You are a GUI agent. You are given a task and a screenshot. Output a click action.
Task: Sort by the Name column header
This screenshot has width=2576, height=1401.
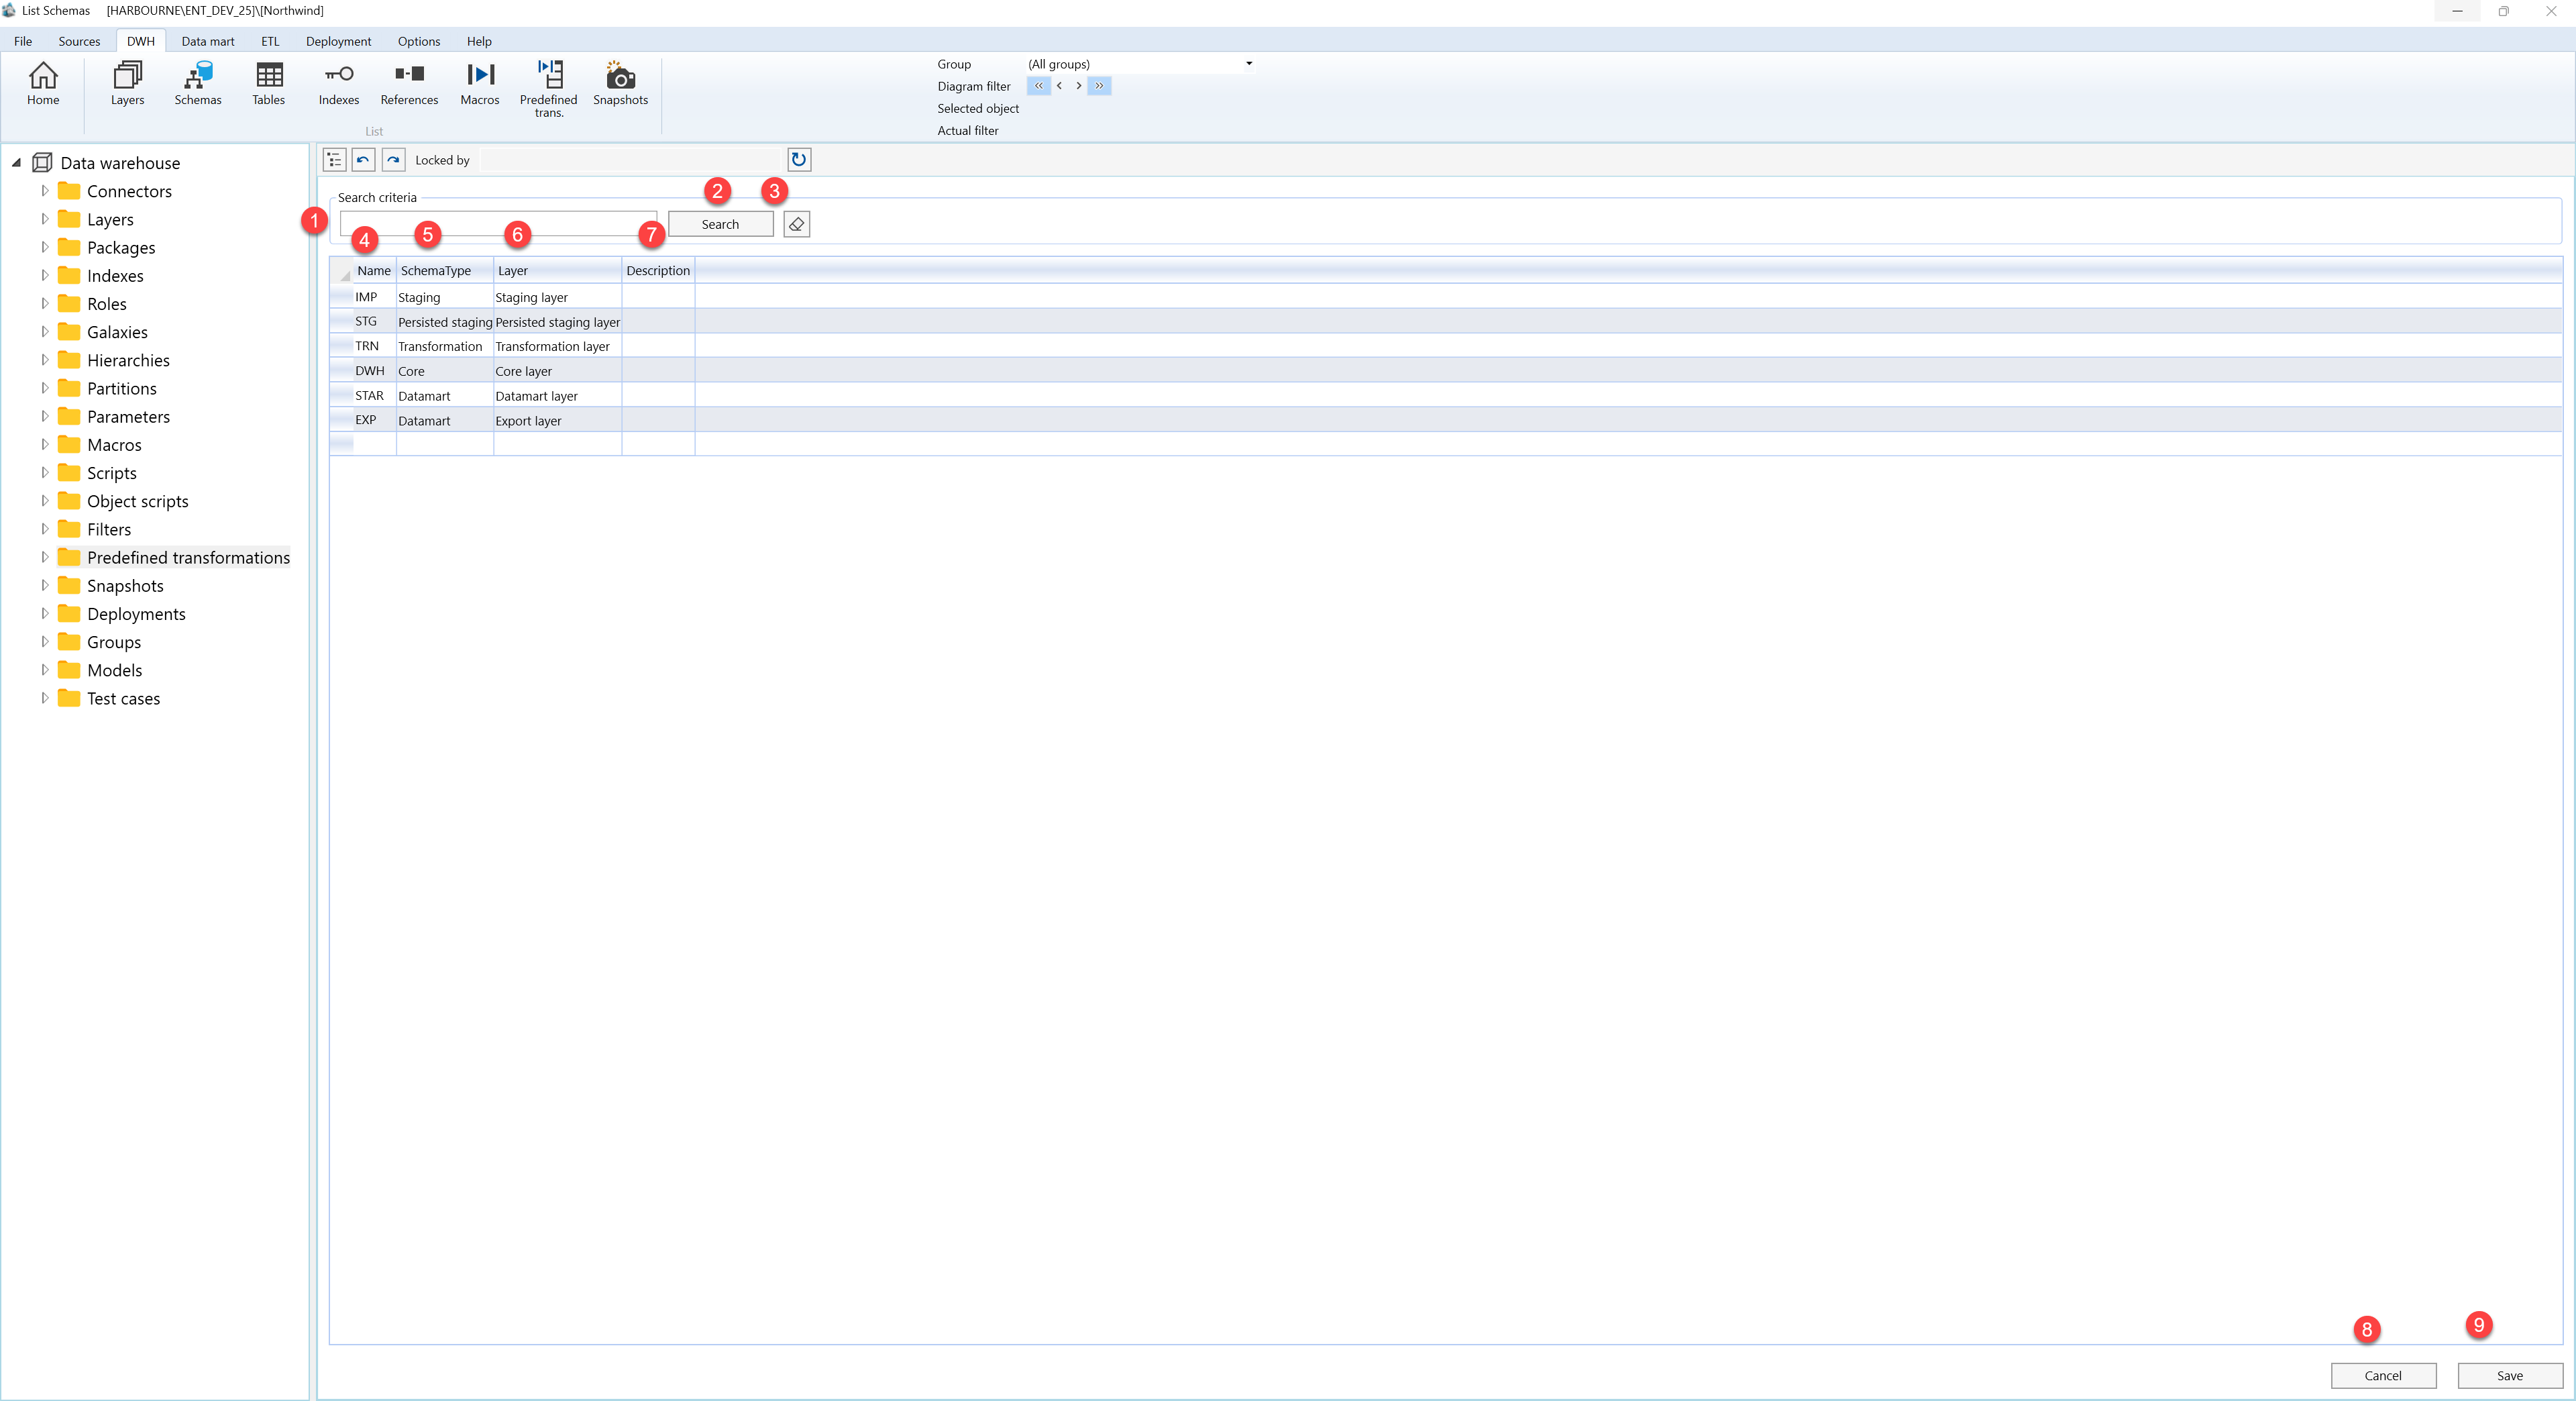374,270
